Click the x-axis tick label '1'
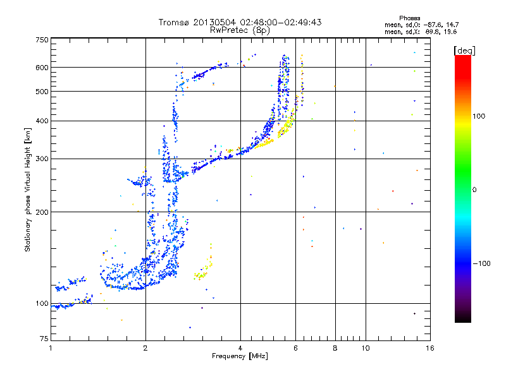Viewport: 506px width, 379px height. pyautogui.click(x=51, y=348)
